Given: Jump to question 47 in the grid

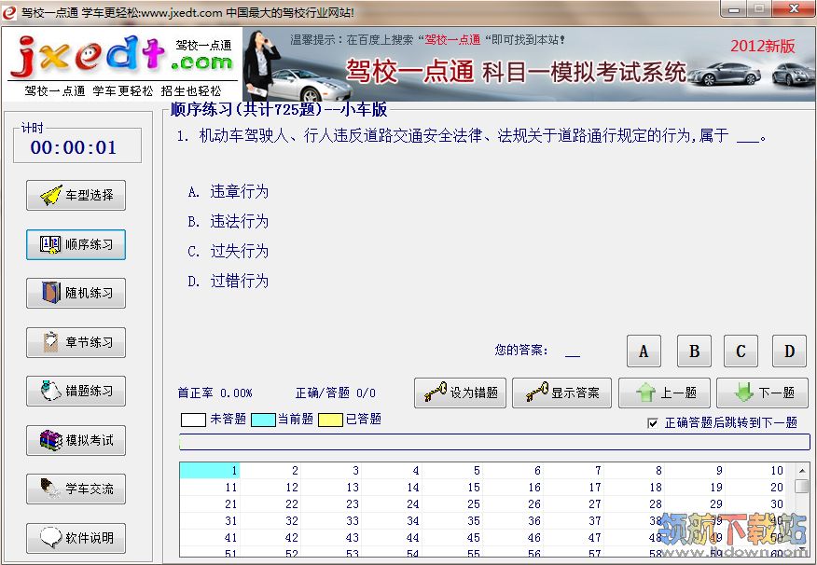Looking at the screenshot, I should click(574, 537).
